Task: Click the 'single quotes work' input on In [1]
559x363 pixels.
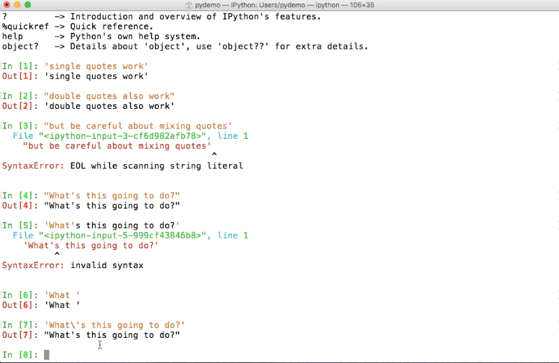Action: tap(96, 66)
